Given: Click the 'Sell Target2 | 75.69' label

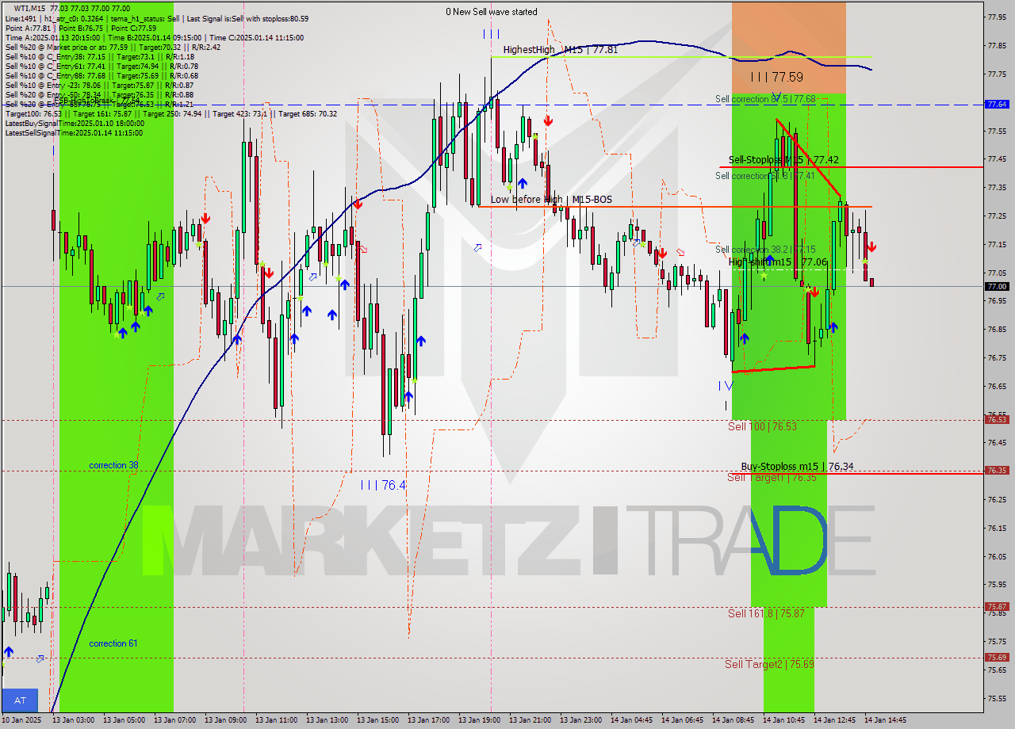Looking at the screenshot, I should tap(769, 664).
